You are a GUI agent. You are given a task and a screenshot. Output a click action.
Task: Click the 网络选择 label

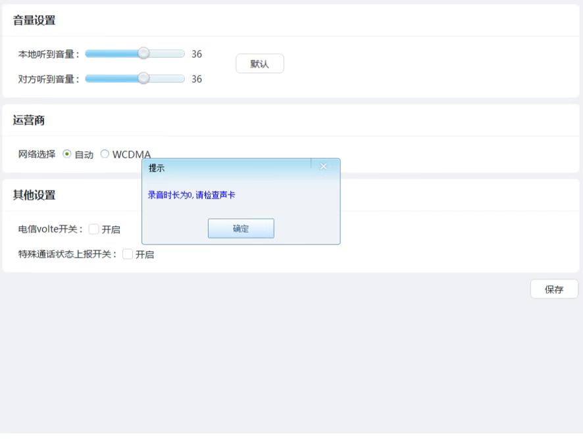pos(37,154)
